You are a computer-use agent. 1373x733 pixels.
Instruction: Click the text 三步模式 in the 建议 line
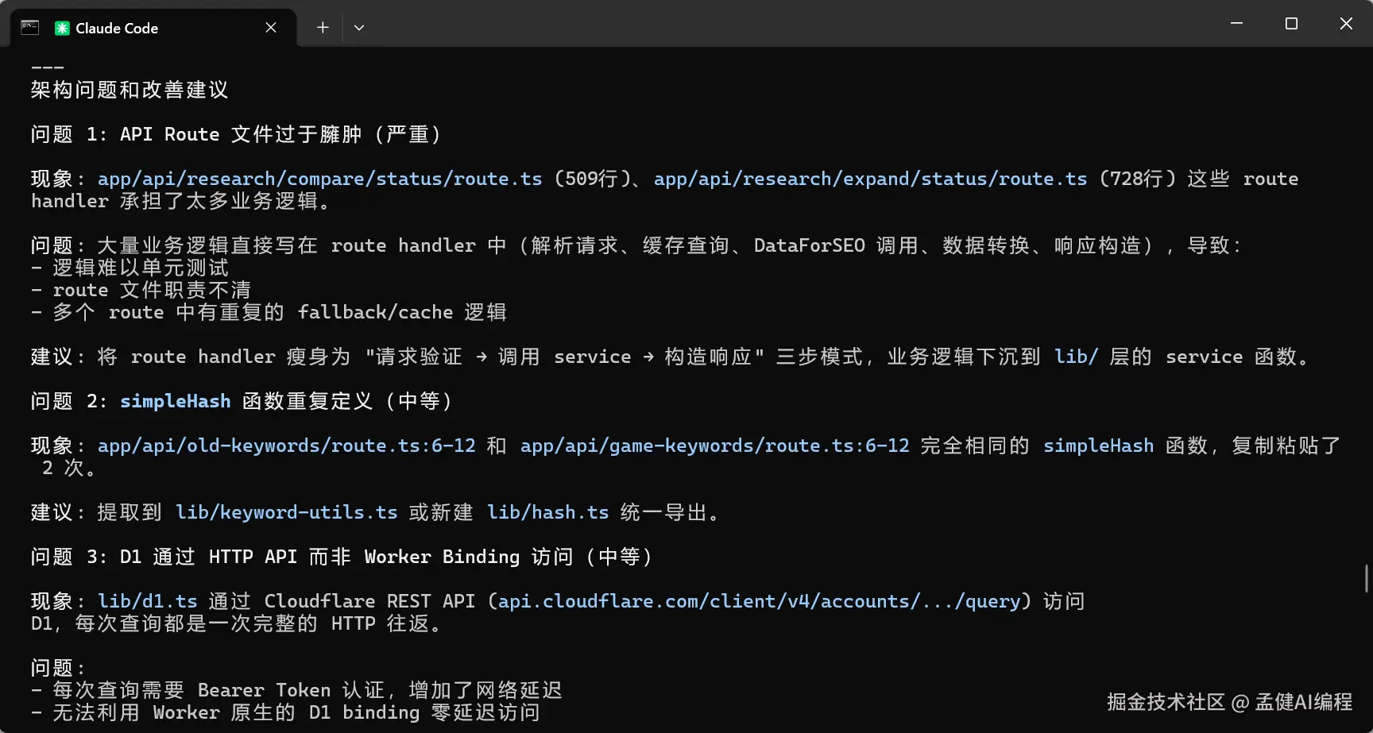820,357
